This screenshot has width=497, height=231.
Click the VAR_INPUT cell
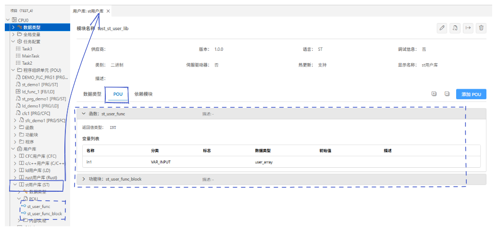161,162
